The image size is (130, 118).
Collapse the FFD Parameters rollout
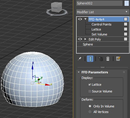[x=79, y=72]
